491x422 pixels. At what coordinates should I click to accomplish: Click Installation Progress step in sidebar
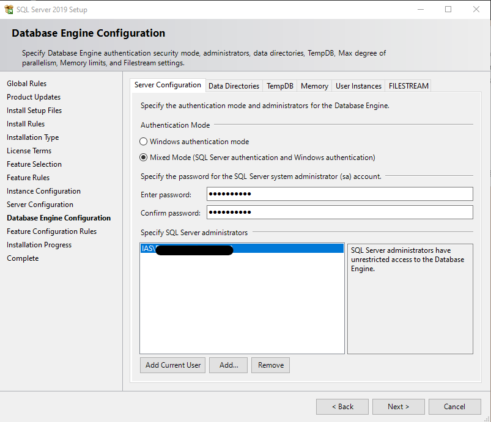(39, 245)
